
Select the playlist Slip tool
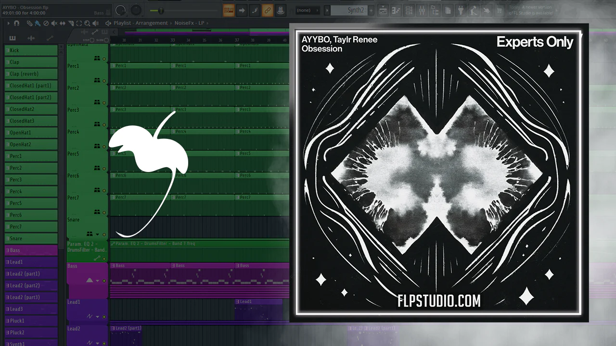[x=62, y=23]
